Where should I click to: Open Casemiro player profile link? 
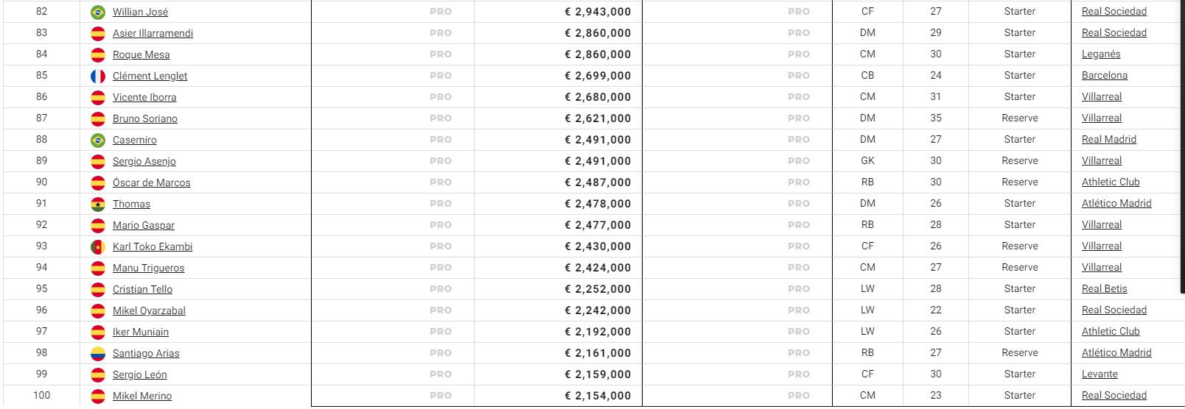click(134, 140)
